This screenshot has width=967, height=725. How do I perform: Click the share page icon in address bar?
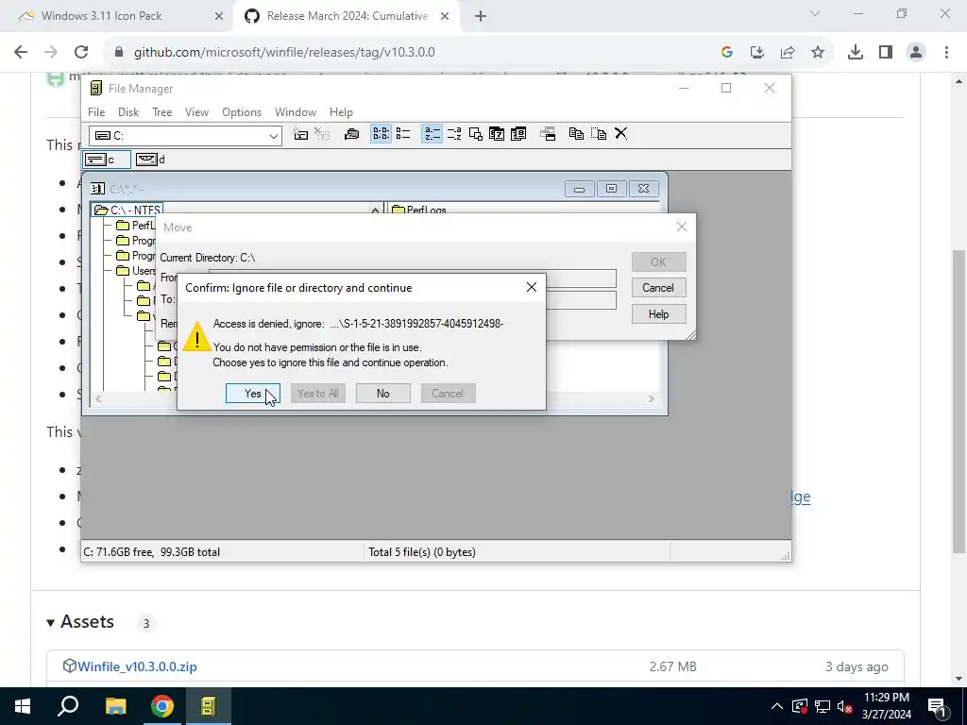[x=788, y=53]
